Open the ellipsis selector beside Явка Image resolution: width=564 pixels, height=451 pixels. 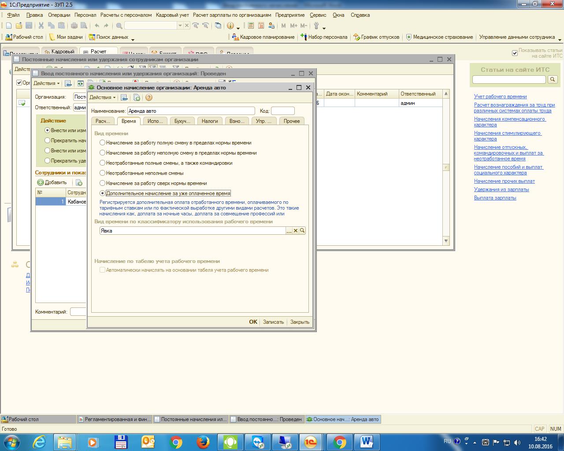coord(289,231)
